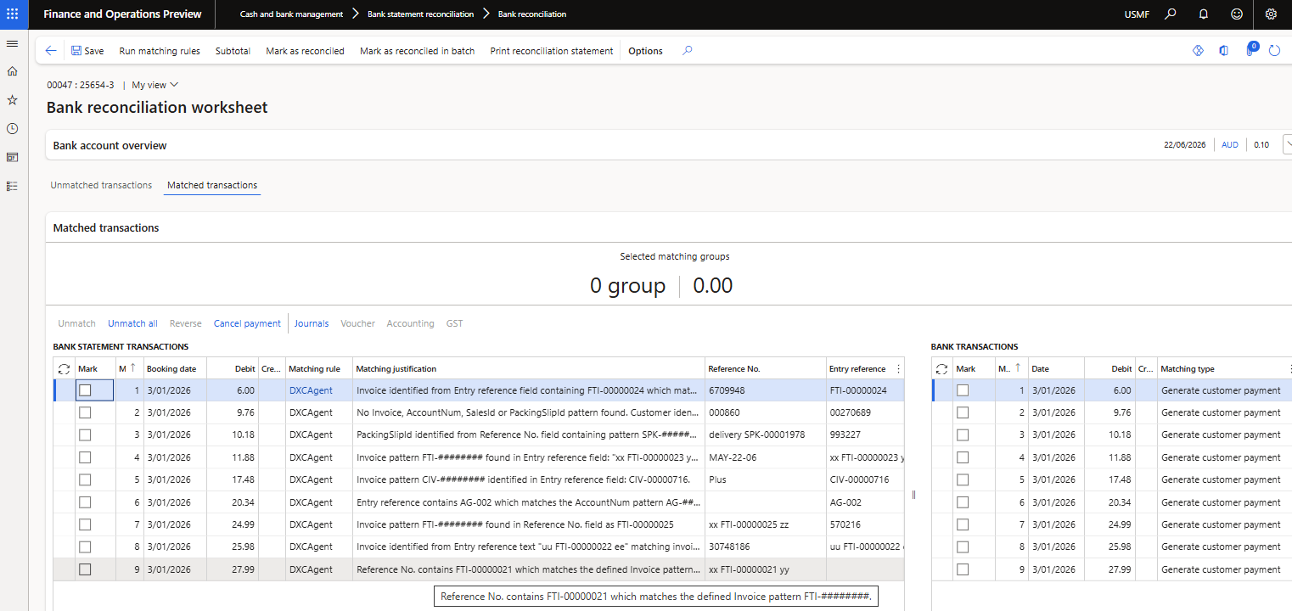1292x611 pixels.
Task: Click Run matching rules
Action: click(160, 51)
